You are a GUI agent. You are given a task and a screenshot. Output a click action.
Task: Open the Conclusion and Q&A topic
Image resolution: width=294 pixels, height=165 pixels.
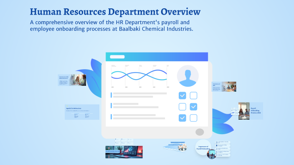click(224, 87)
